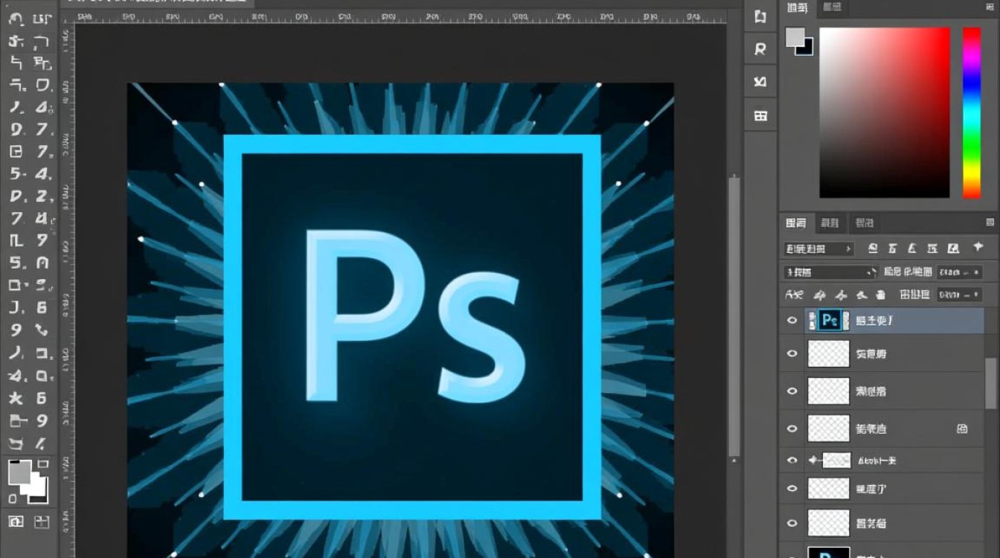
Task: Open the Layers panel flyout menu icon
Action: (x=990, y=222)
